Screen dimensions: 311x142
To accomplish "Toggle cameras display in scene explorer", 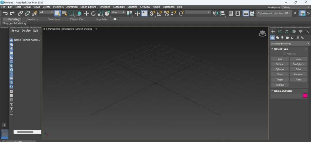I will (12, 53).
